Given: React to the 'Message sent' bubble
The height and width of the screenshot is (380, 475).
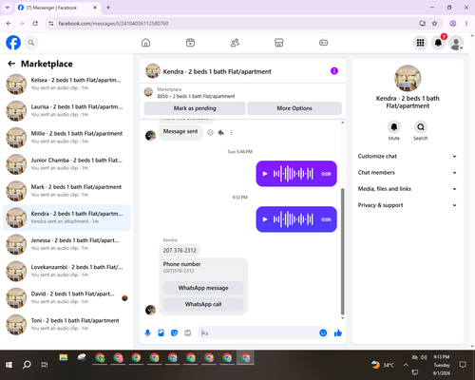Looking at the screenshot, I should [x=210, y=132].
